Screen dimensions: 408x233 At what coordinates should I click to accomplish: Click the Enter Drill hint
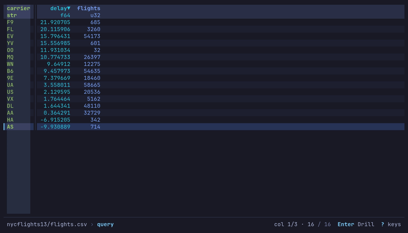click(356, 224)
